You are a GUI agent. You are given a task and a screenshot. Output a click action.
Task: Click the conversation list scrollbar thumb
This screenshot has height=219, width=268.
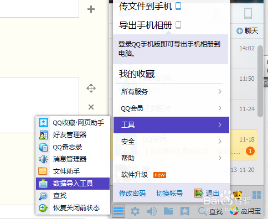click(260, 81)
